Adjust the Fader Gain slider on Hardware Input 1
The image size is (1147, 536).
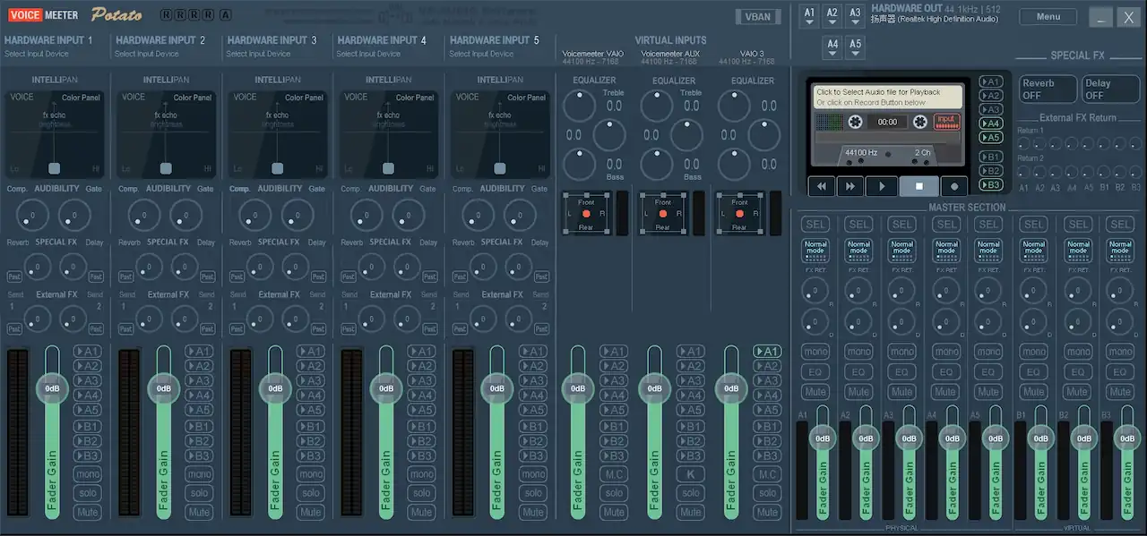point(52,388)
